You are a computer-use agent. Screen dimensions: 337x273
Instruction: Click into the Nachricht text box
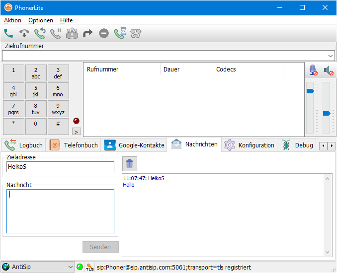[x=60, y=211]
